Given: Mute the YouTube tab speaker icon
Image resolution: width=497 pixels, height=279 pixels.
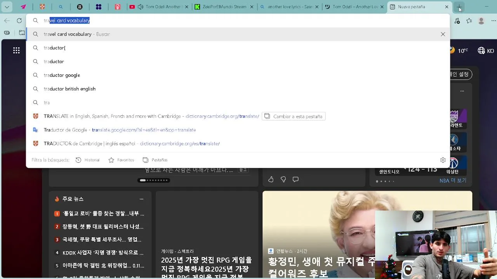Looking at the screenshot, I should [x=140, y=7].
